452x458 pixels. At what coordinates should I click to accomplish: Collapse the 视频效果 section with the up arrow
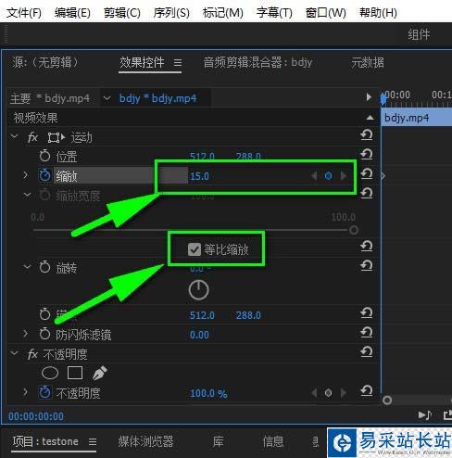click(370, 118)
